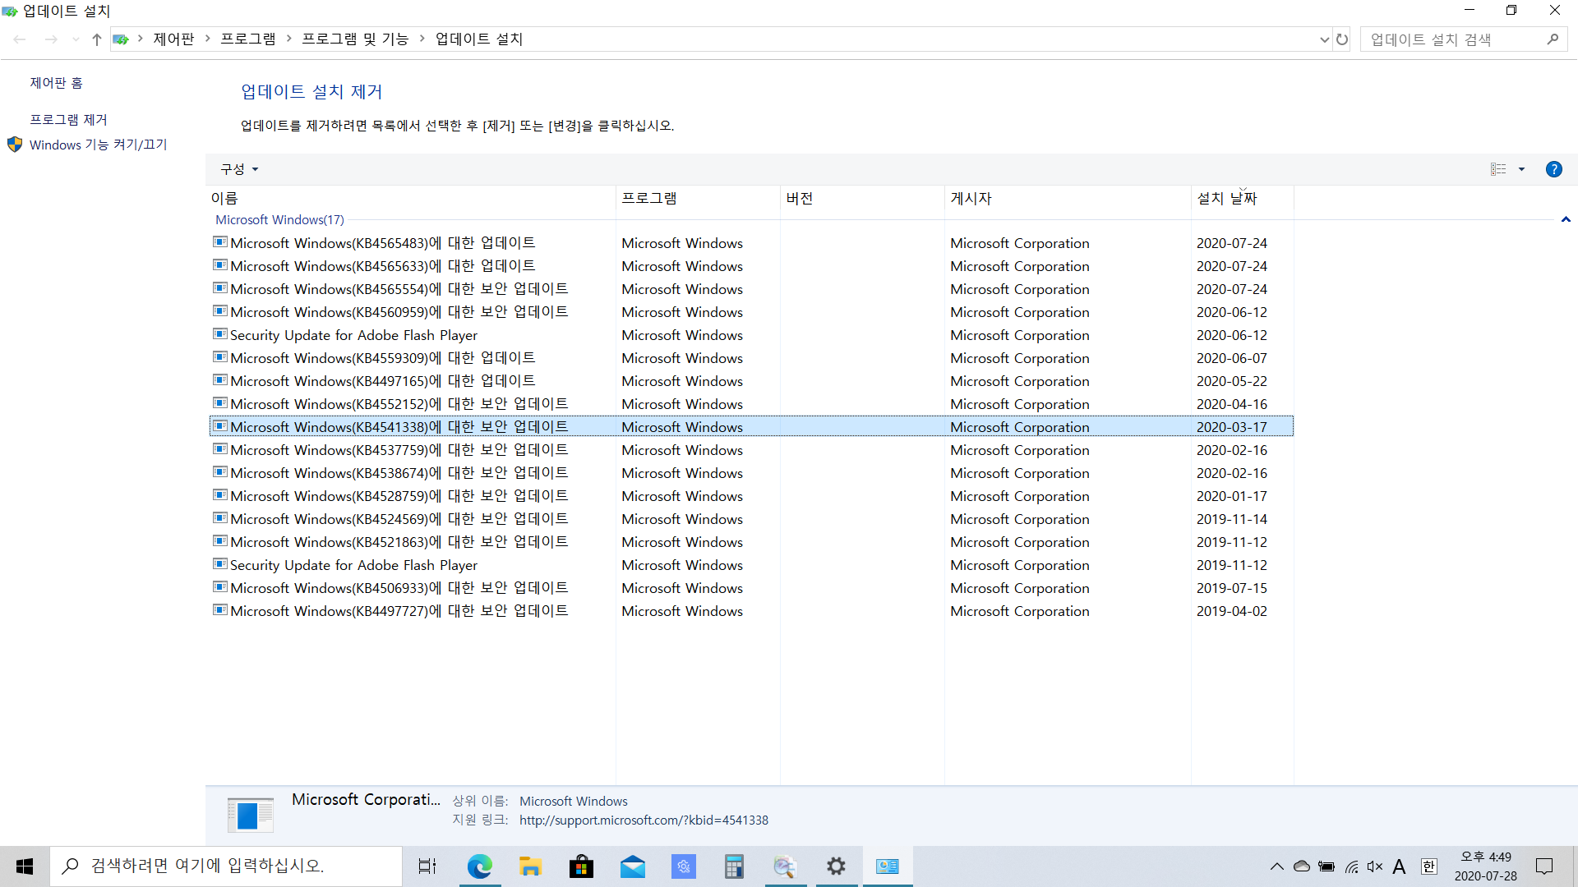Click the up arrow navigation icon
This screenshot has height=887, width=1578.
pos(97,39)
